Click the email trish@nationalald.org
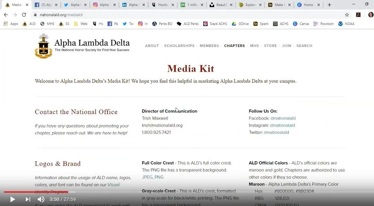The height and width of the screenshot is (206, 374). (x=162, y=125)
